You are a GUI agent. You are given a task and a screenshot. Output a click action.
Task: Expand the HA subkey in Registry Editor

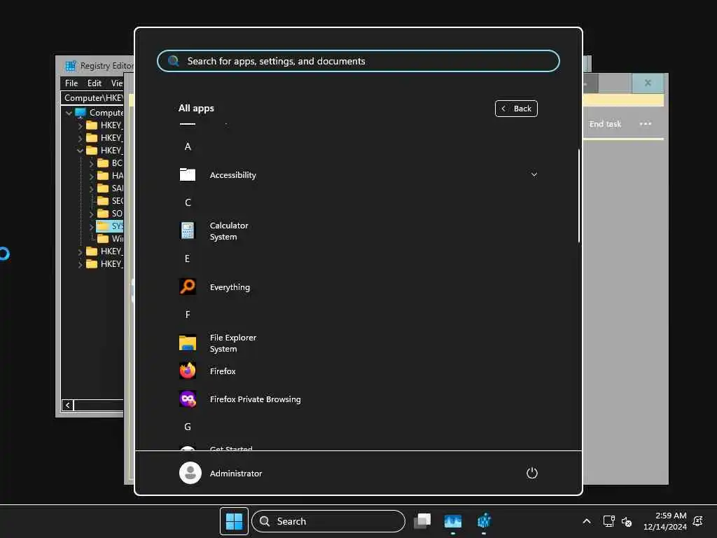pos(91,176)
